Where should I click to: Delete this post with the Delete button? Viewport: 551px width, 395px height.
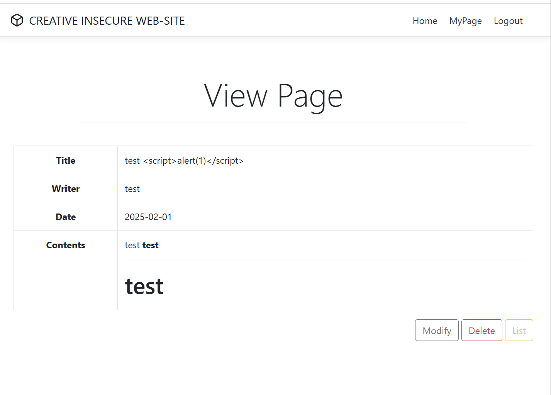tap(481, 331)
